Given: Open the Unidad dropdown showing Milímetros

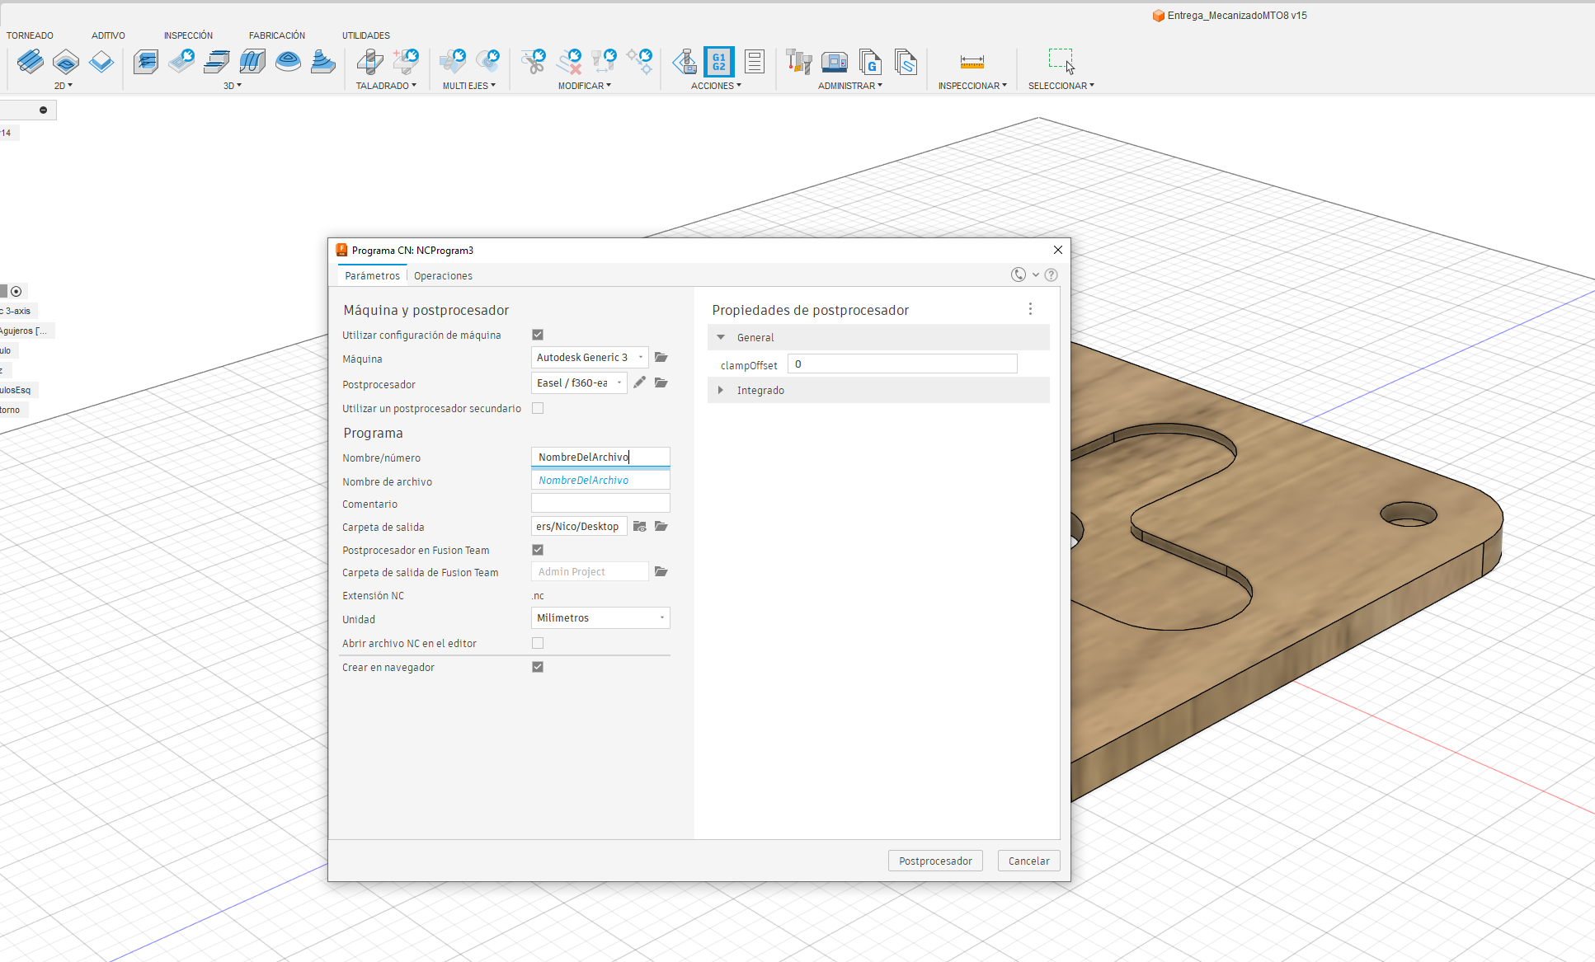Looking at the screenshot, I should 600,617.
